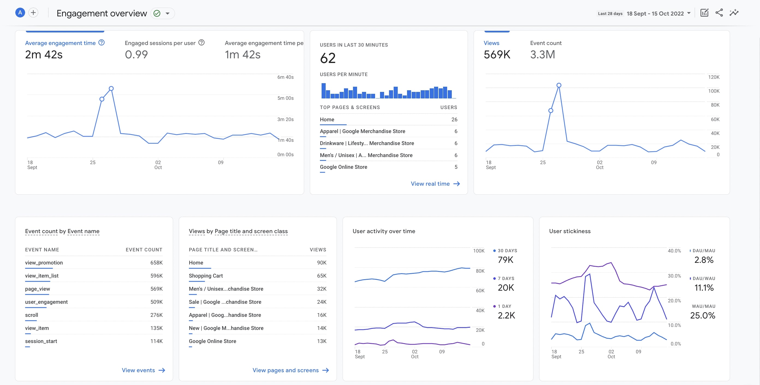760x385 pixels.
Task: Click the EVENT COUNT column header
Action: pyautogui.click(x=144, y=250)
